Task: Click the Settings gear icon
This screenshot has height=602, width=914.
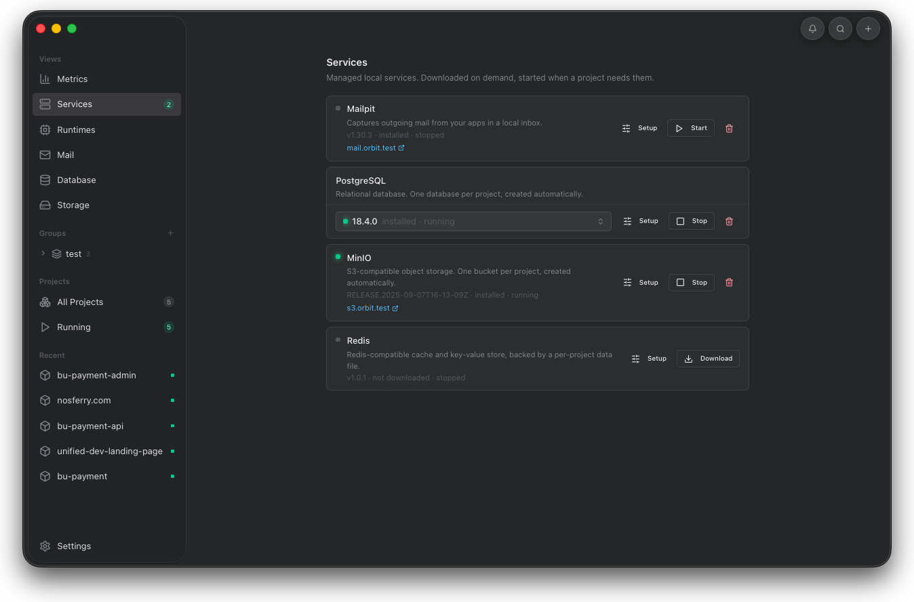Action: pyautogui.click(x=45, y=546)
